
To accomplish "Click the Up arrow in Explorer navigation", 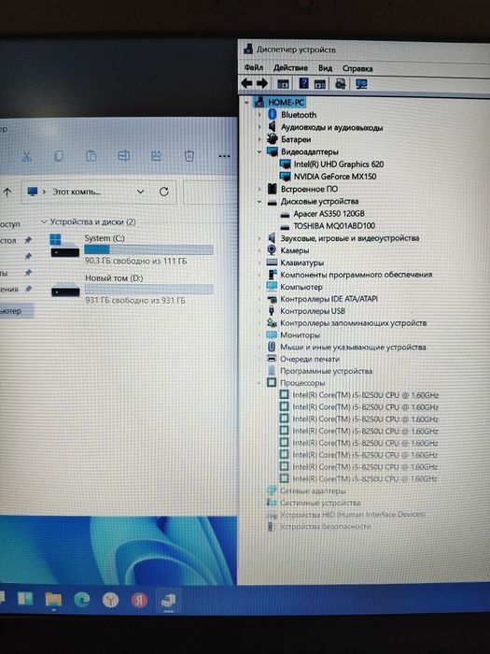I will tap(7, 192).
